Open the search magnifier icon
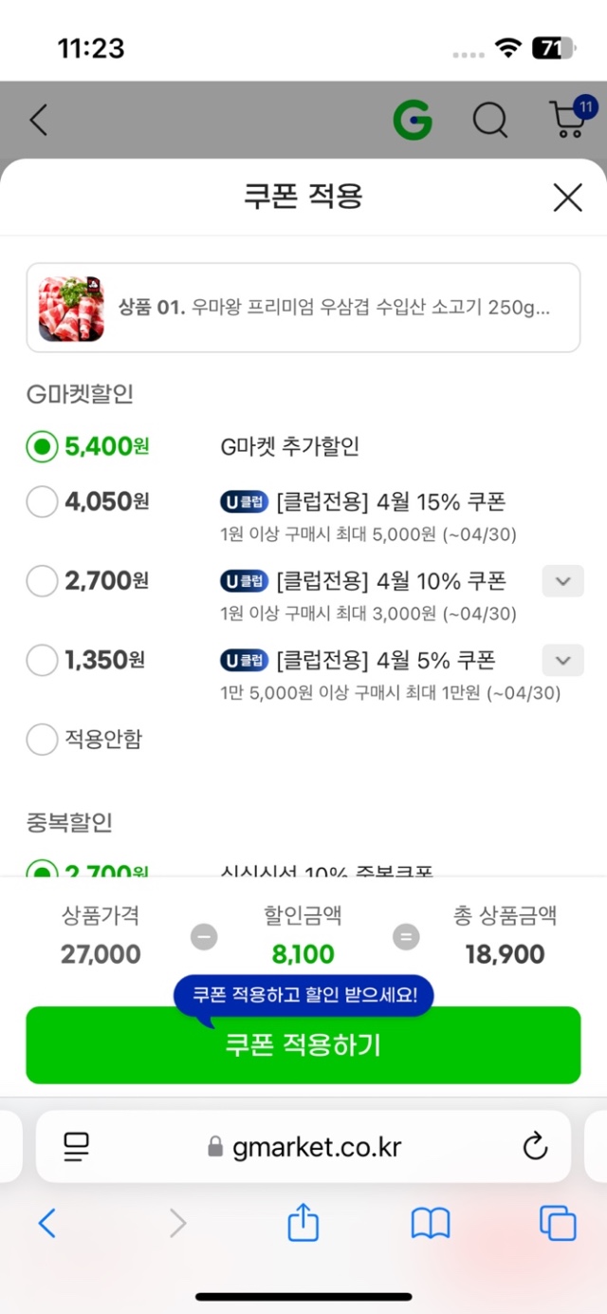Viewport: 607px width, 1314px height. click(x=490, y=121)
